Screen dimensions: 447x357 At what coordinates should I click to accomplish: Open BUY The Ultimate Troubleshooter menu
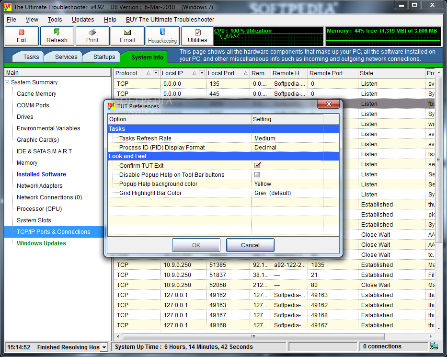[x=170, y=19]
